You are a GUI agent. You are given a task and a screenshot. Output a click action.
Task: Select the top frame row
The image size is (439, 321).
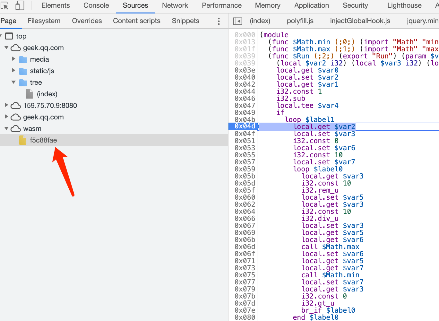point(114,36)
